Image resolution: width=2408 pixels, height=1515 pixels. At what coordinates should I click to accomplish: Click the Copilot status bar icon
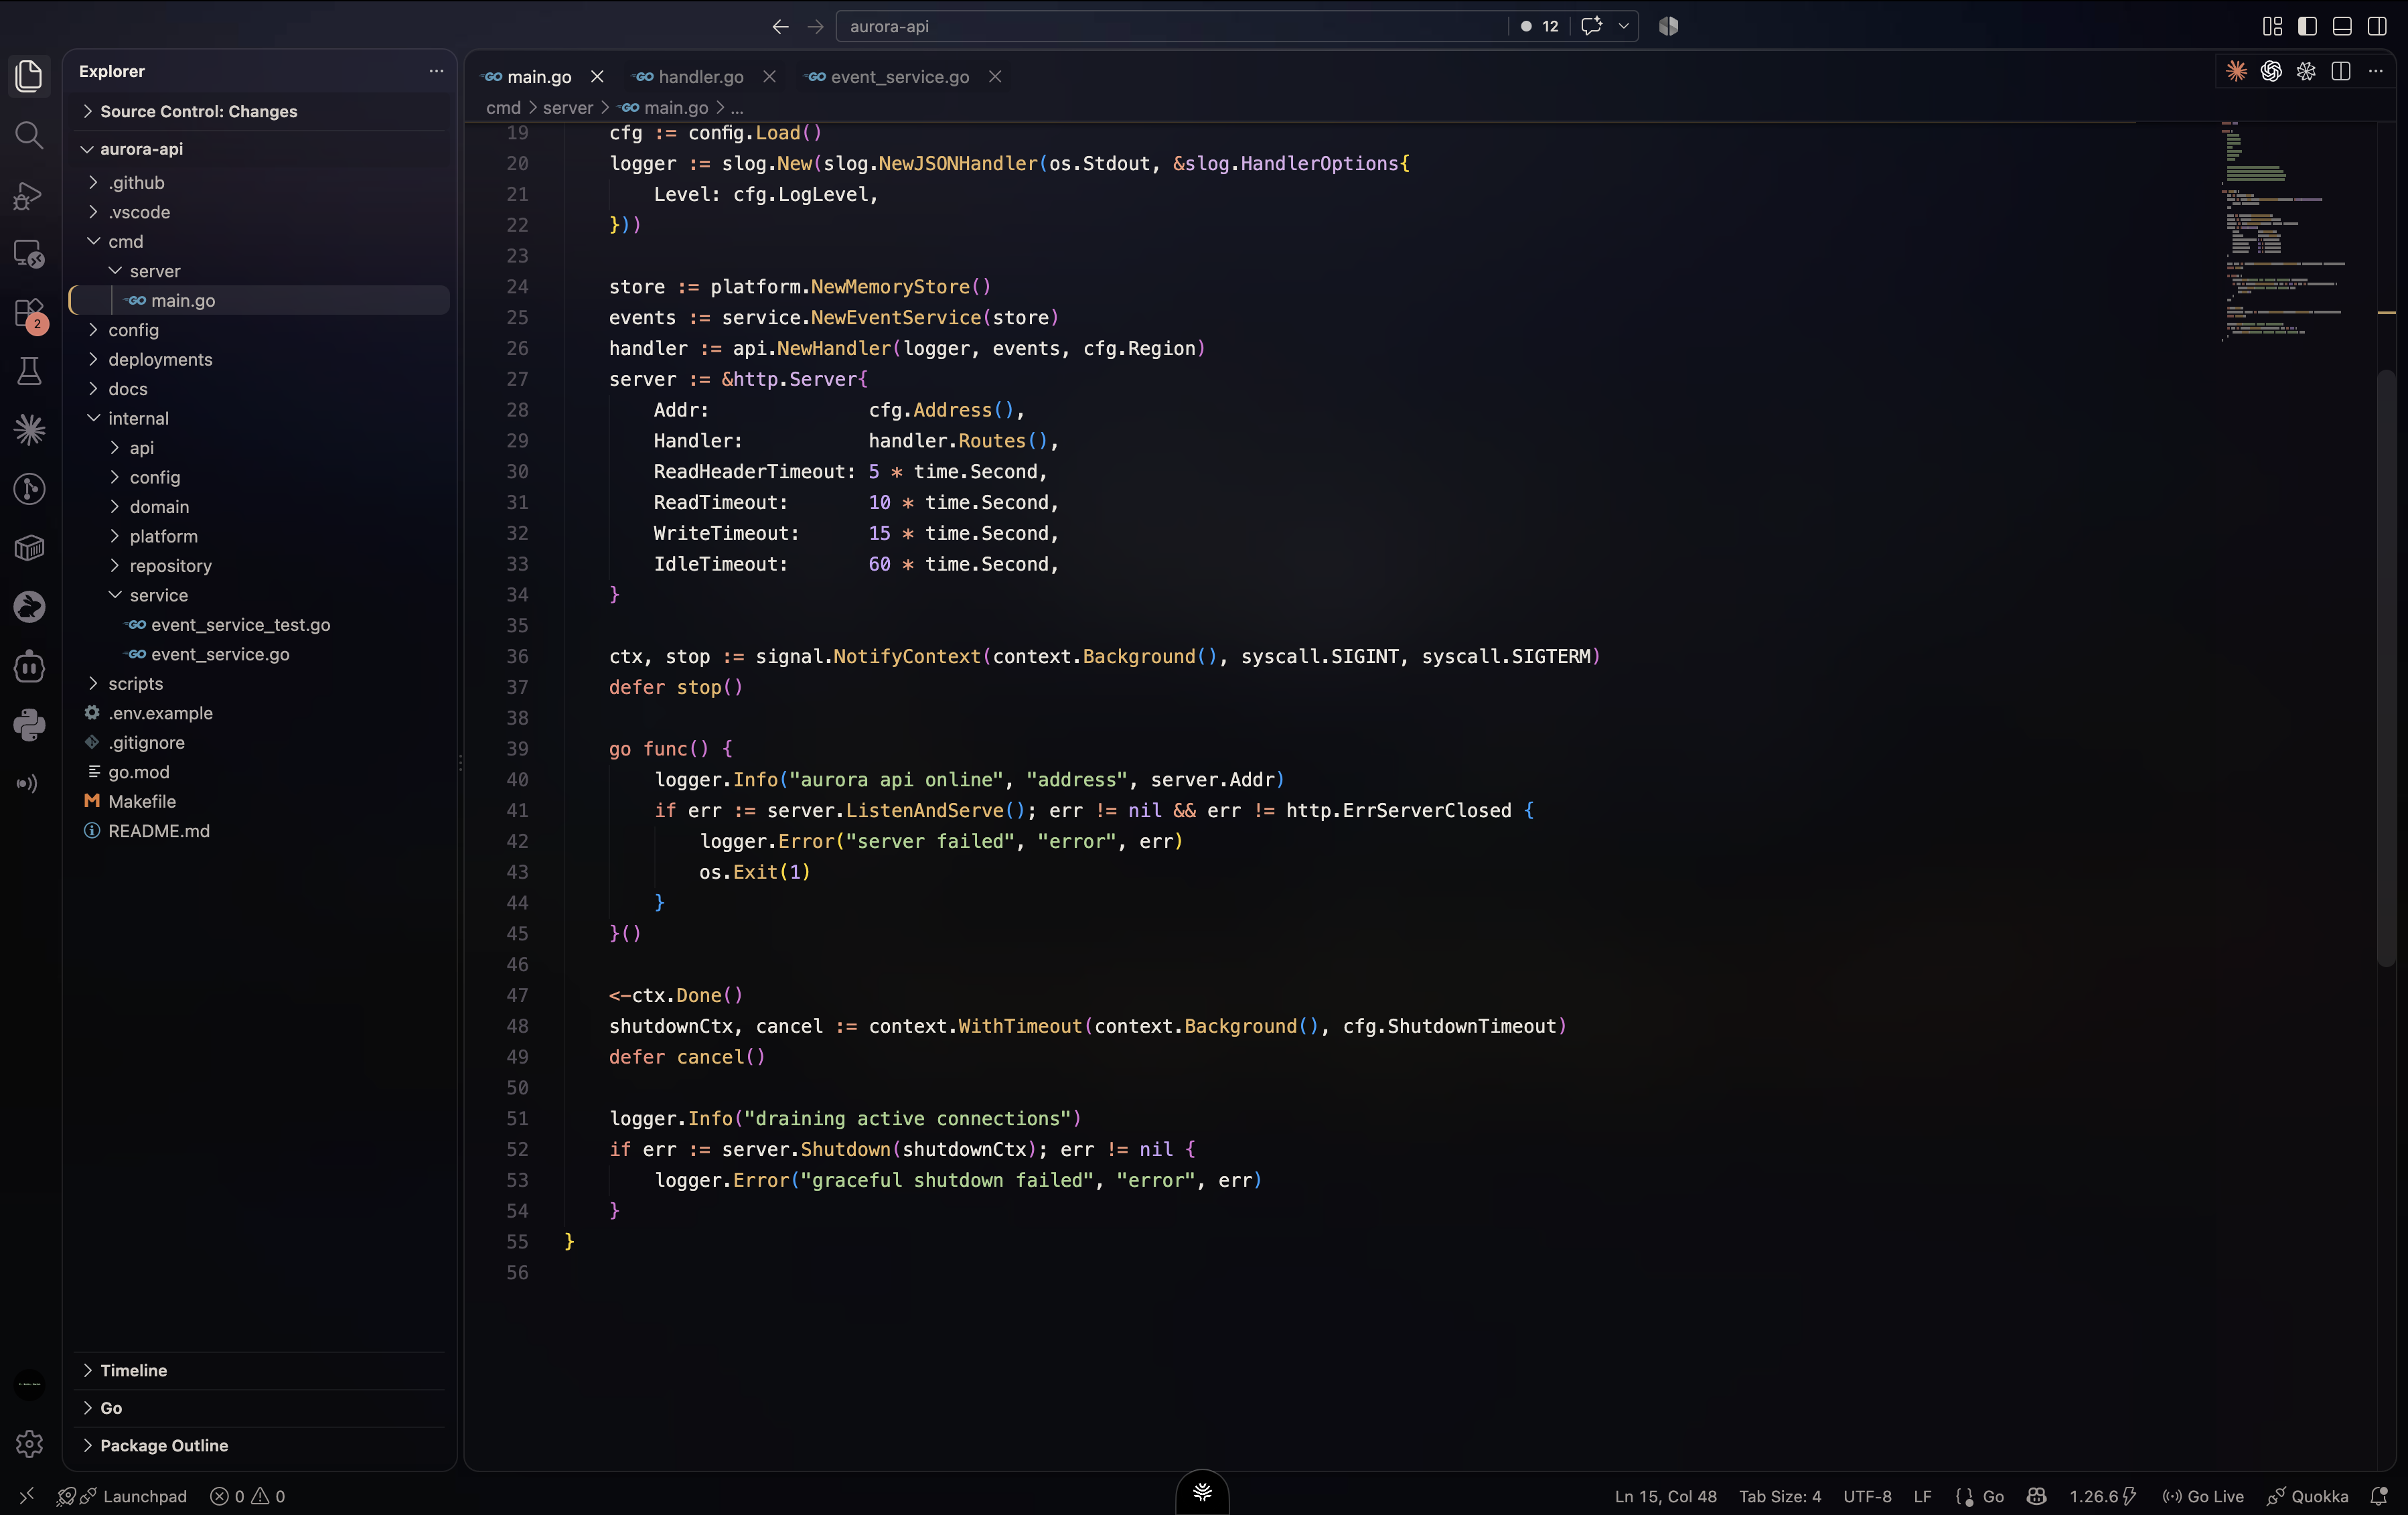2036,1496
